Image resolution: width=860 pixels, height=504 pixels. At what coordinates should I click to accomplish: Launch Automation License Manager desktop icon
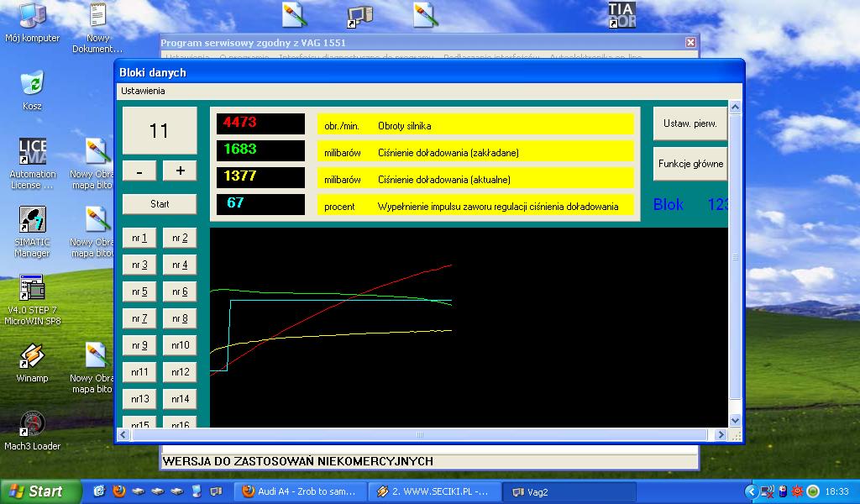point(33,164)
